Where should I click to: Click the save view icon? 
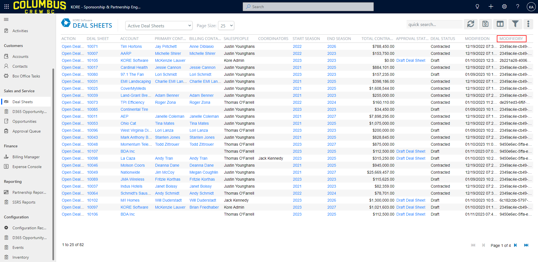(485, 24)
